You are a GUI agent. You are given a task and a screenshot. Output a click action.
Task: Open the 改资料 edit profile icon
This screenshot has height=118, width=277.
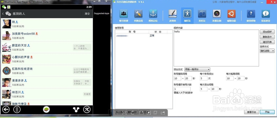tap(173, 14)
